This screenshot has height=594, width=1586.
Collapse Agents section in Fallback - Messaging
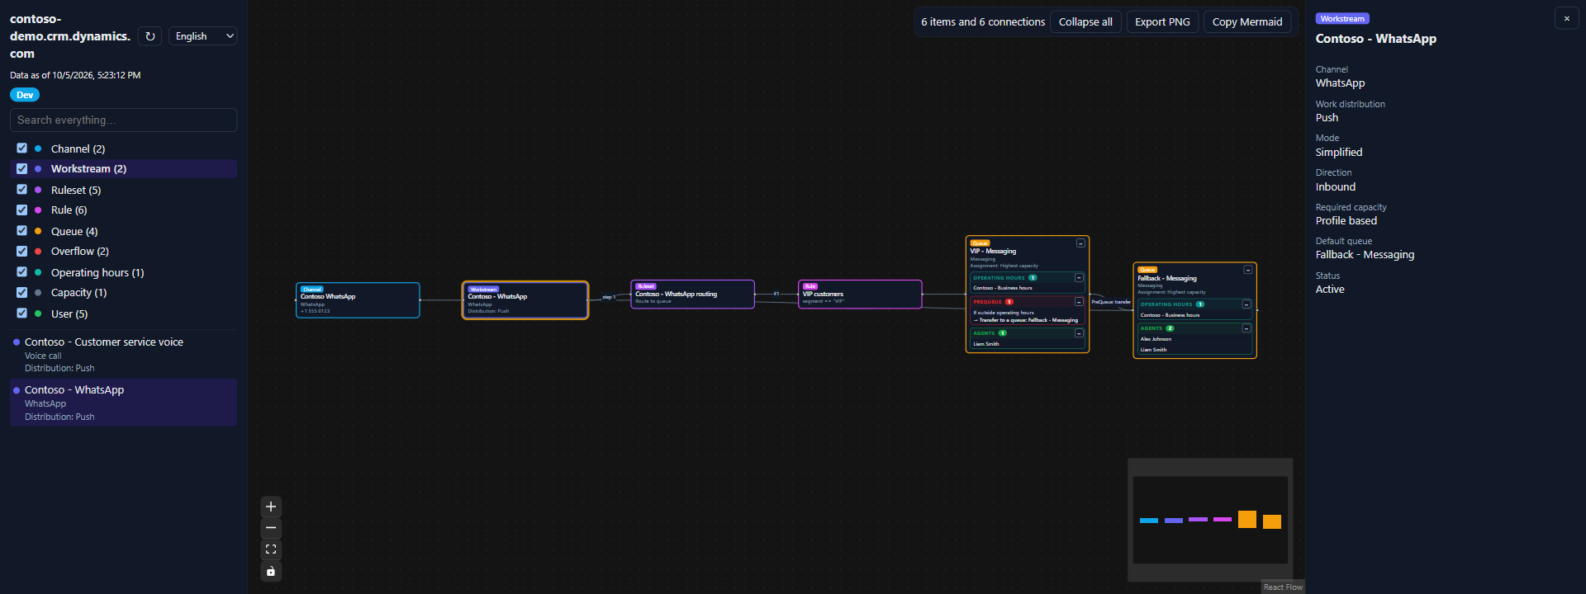pos(1246,328)
